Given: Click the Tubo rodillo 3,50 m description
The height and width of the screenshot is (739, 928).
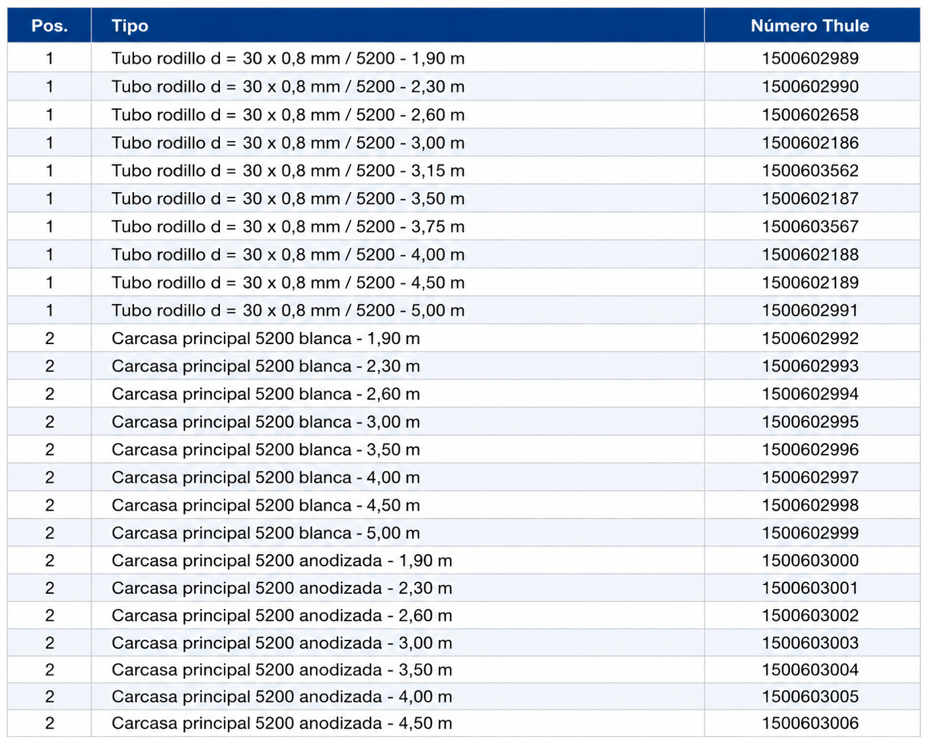Looking at the screenshot, I should [x=288, y=198].
